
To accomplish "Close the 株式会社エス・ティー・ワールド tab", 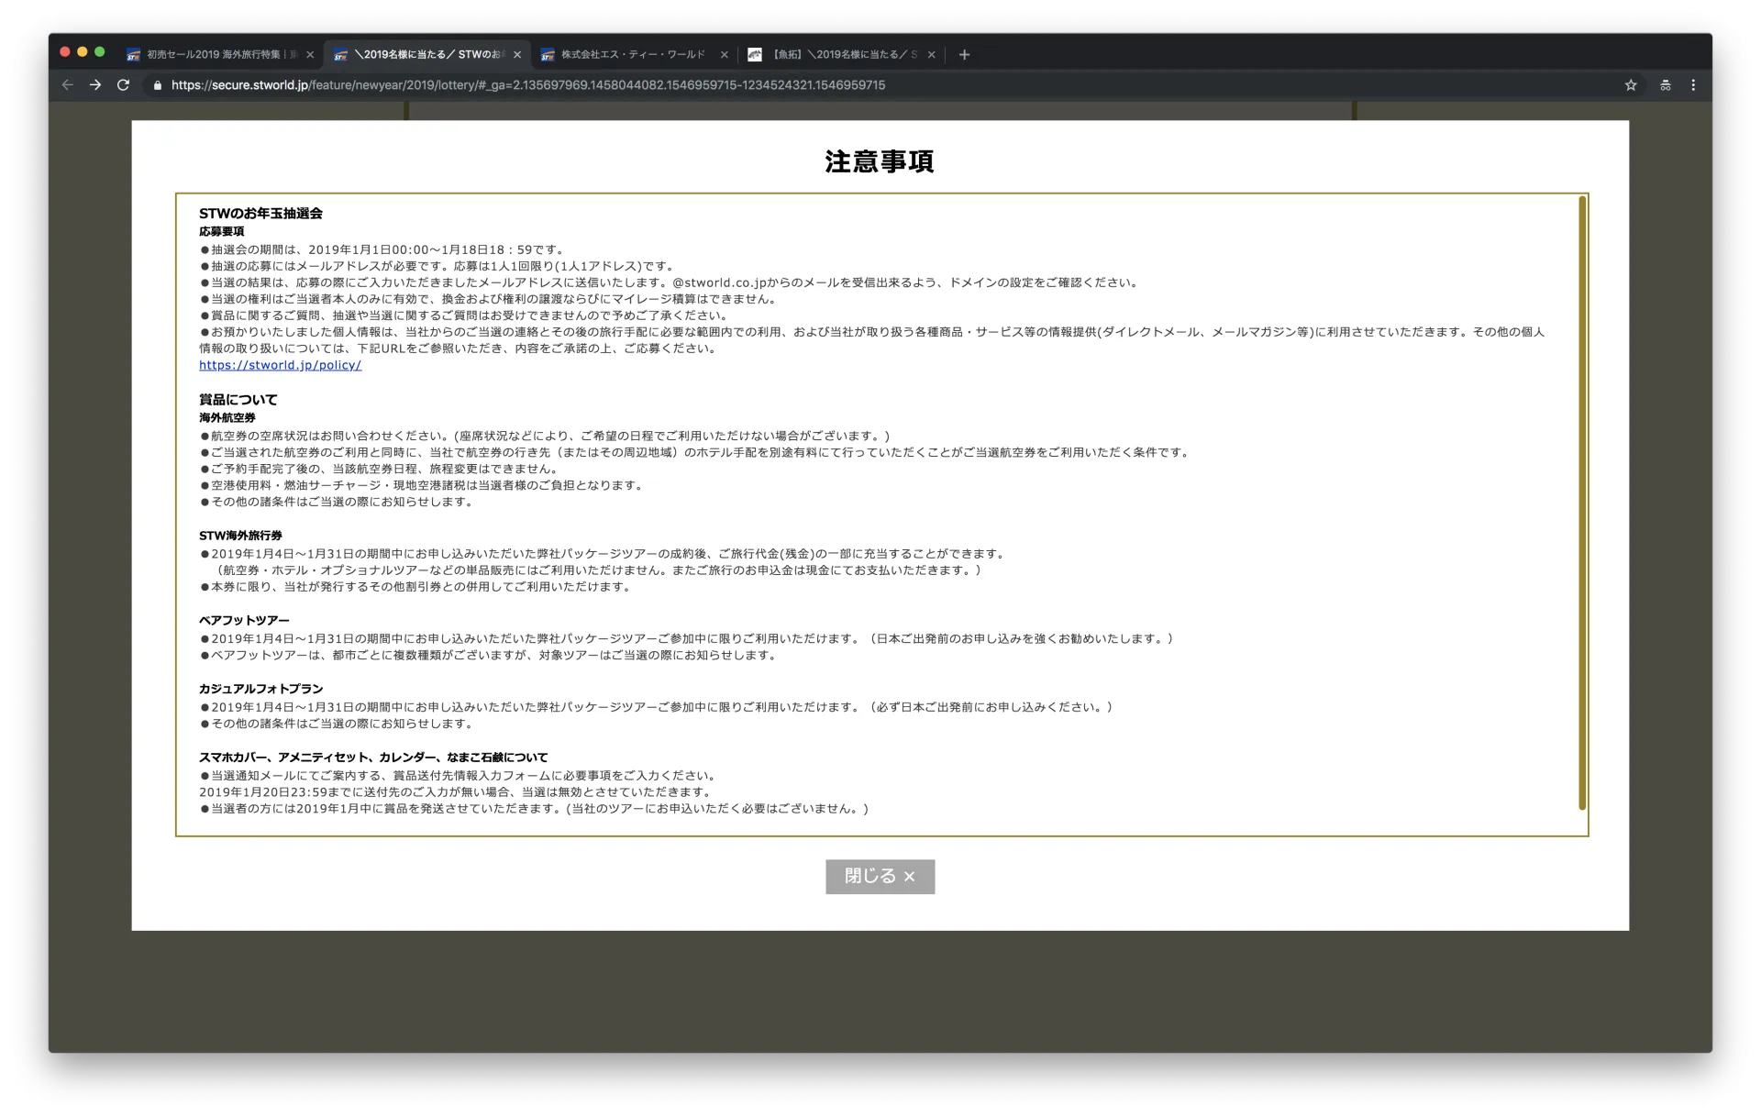I will click(725, 55).
